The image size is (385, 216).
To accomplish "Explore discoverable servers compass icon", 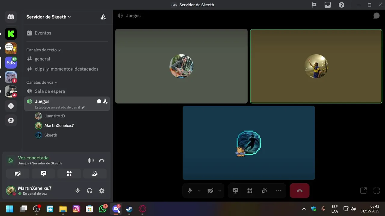I will (x=11, y=120).
